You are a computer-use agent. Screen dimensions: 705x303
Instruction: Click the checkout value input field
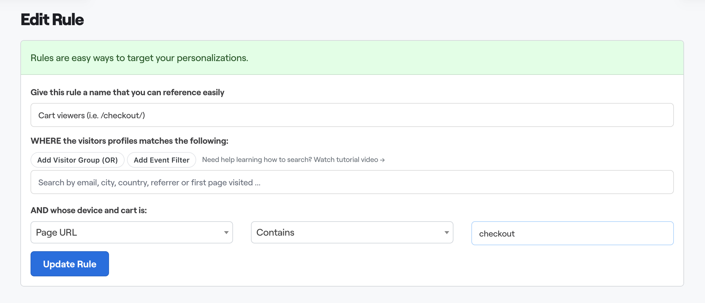[x=572, y=234]
